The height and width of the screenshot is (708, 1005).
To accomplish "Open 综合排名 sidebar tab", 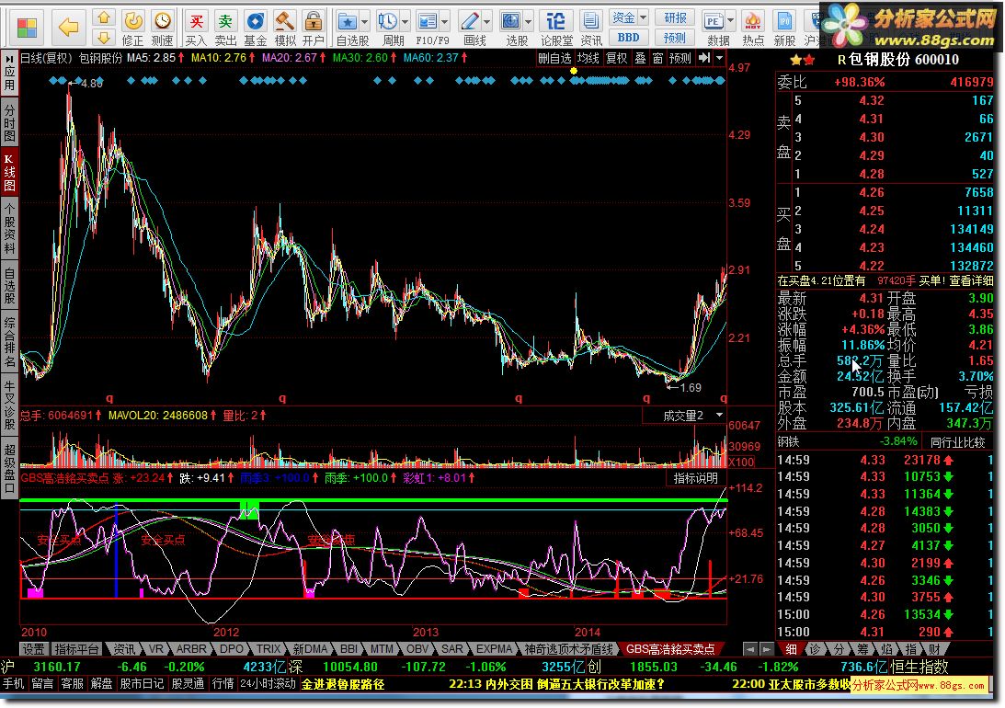I will pyautogui.click(x=9, y=341).
